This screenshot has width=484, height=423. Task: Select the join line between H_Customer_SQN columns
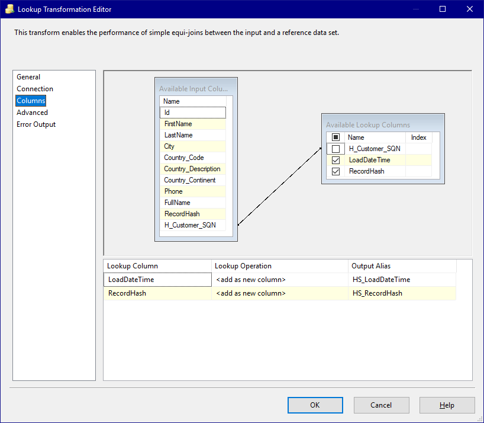[x=279, y=187]
